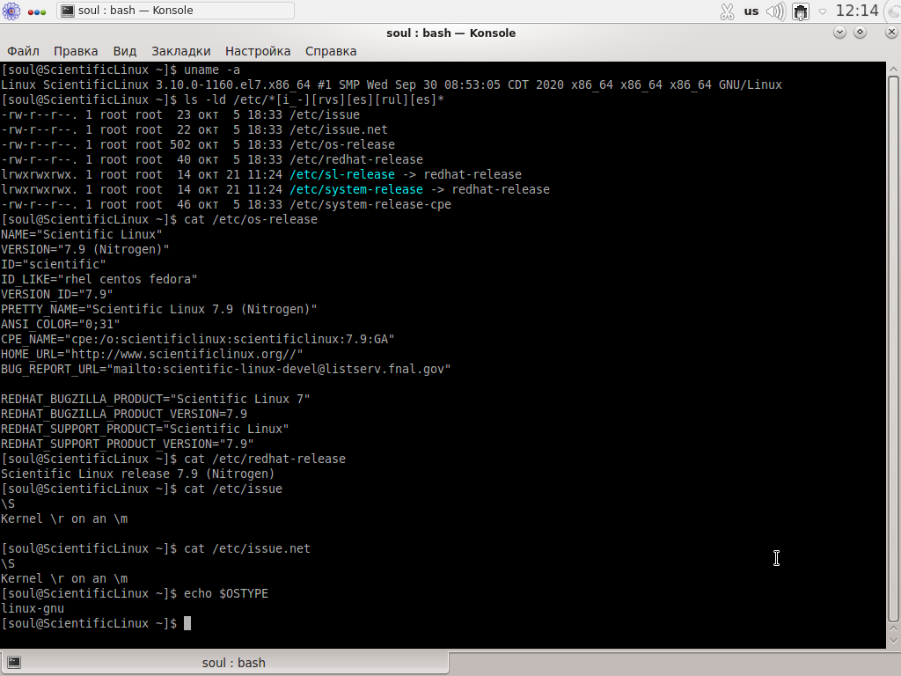Switch the 'us' keyboard layout indicator

click(x=751, y=11)
